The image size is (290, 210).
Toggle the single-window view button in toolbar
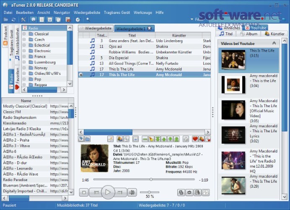(50, 19)
